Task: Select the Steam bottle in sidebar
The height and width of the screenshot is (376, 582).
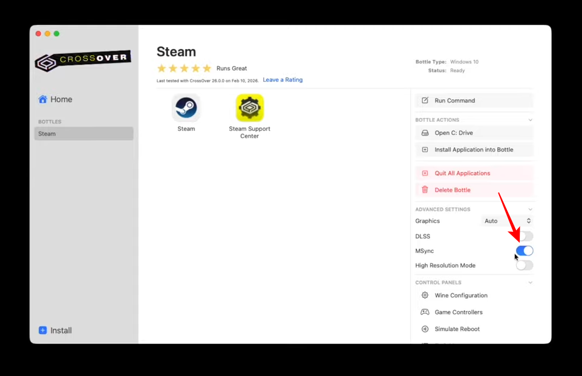Action: tap(83, 134)
